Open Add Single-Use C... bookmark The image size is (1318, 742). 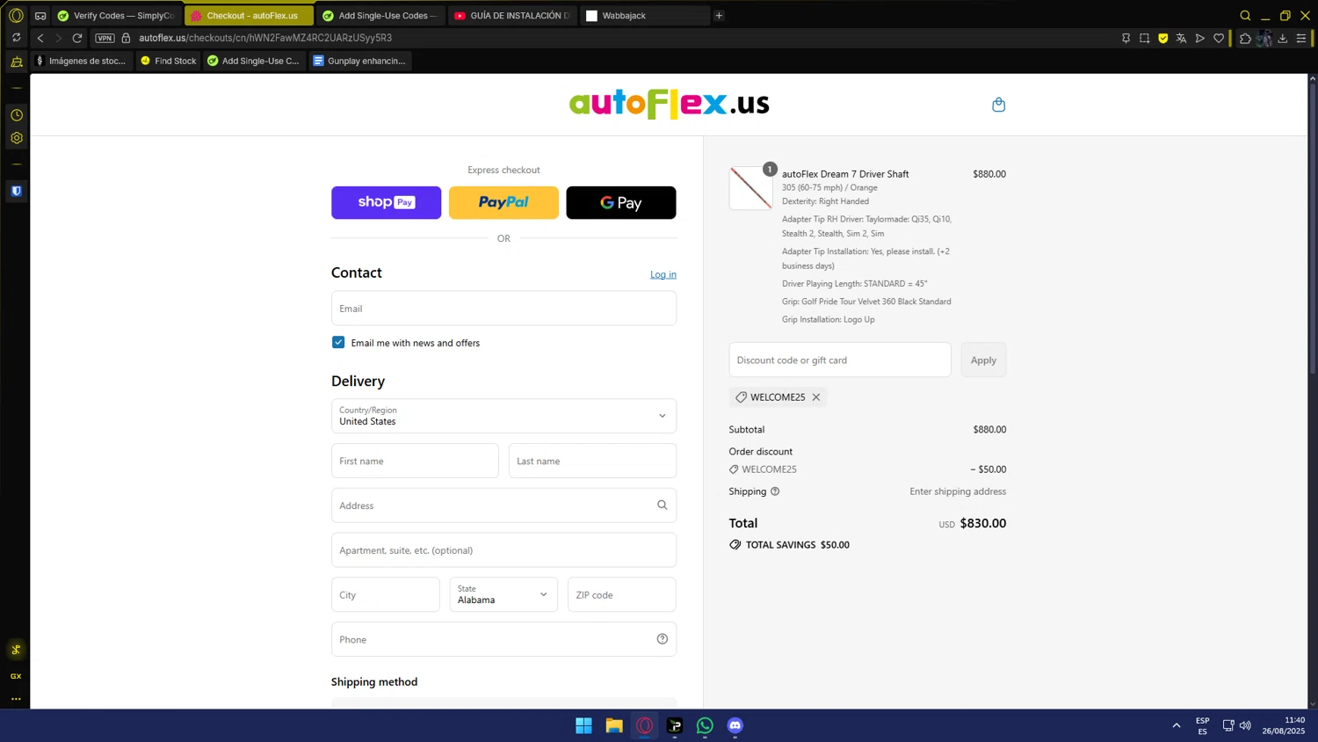[254, 61]
